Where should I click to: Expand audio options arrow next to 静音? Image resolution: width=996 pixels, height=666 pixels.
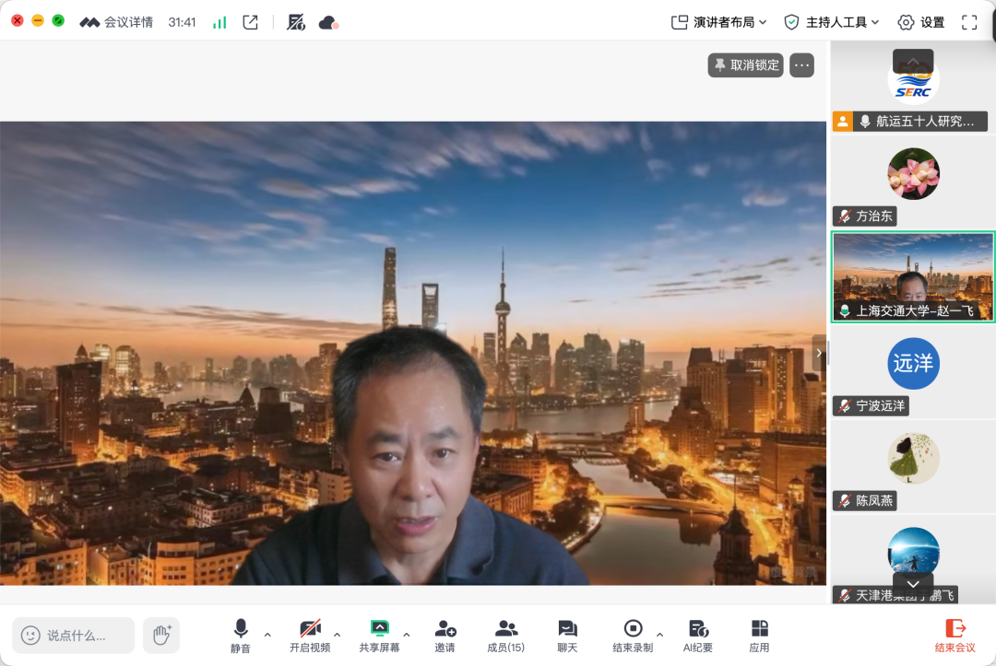click(267, 635)
